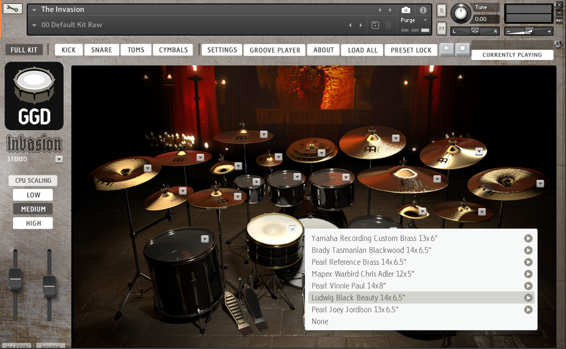
Task: Choose Pearl Joey Jordison 13x6.5" snare
Action: [421, 310]
